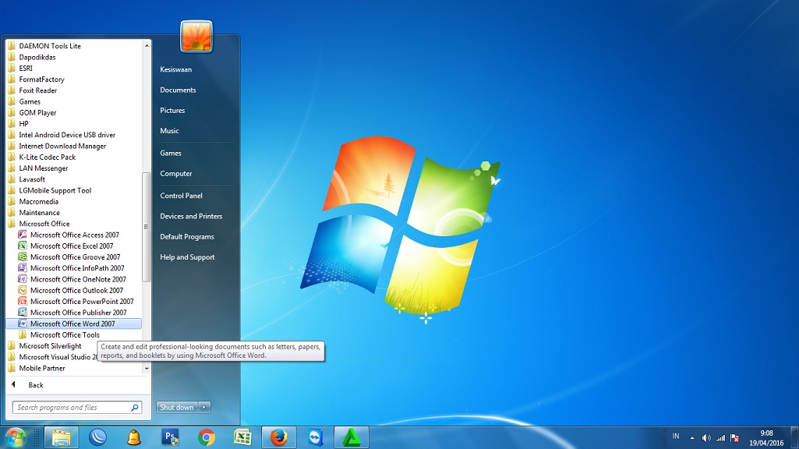Open Help and Support

click(187, 257)
